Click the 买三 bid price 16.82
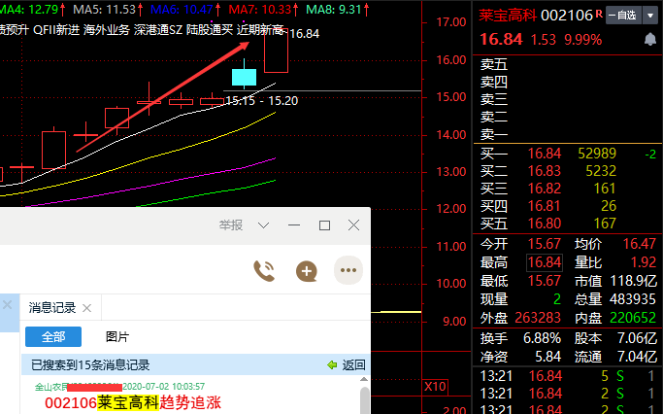Screen dimensions: 663x414 click(x=545, y=189)
